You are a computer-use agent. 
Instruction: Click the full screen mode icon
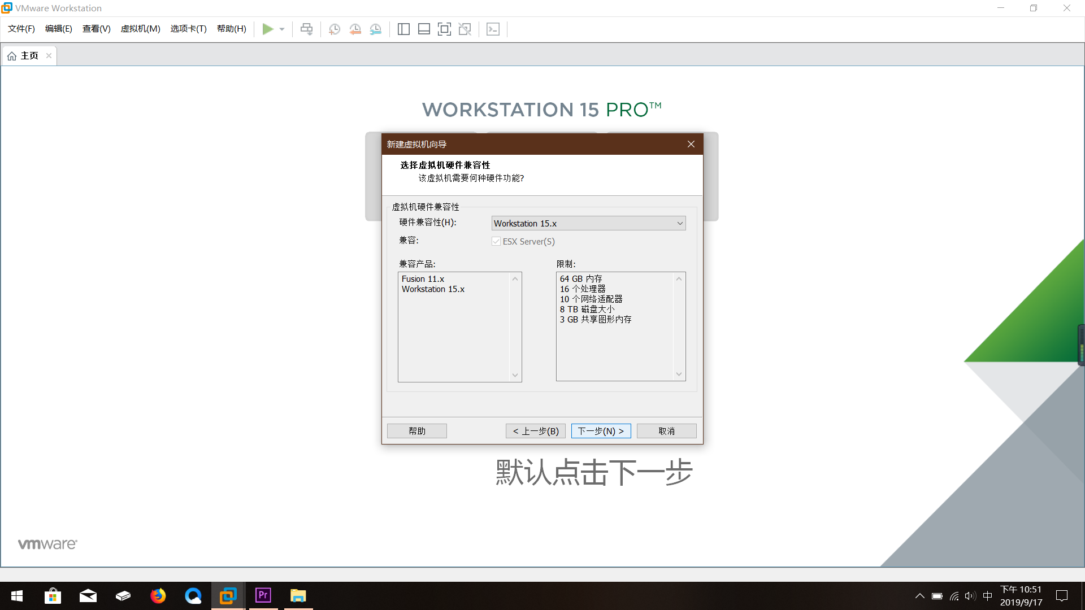click(444, 29)
